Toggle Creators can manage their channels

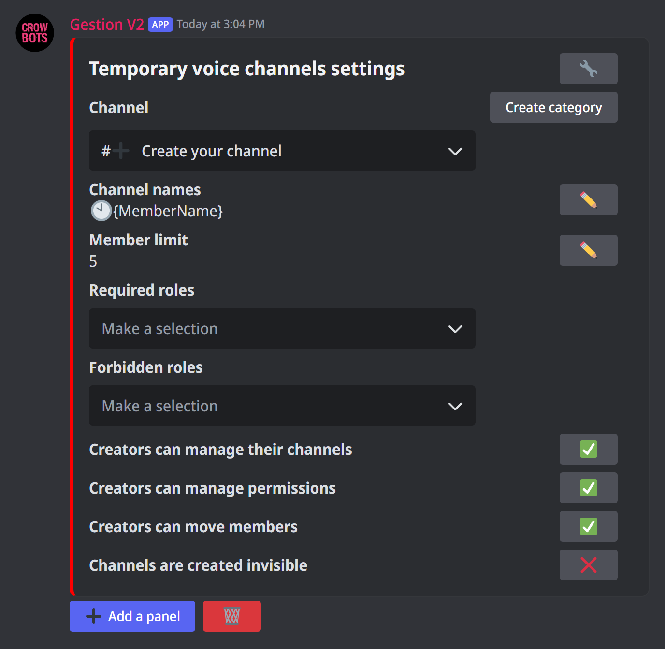pos(588,449)
